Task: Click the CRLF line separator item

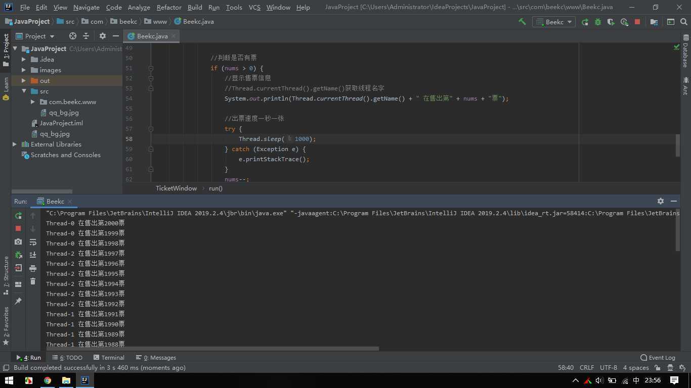Action: coord(587,368)
